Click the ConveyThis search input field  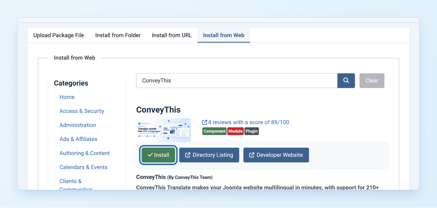tap(237, 81)
